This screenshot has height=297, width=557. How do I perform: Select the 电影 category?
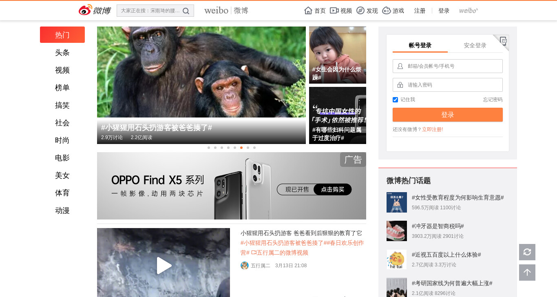(x=62, y=158)
